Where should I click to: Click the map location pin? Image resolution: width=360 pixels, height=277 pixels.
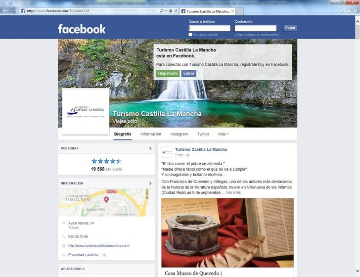point(106,199)
